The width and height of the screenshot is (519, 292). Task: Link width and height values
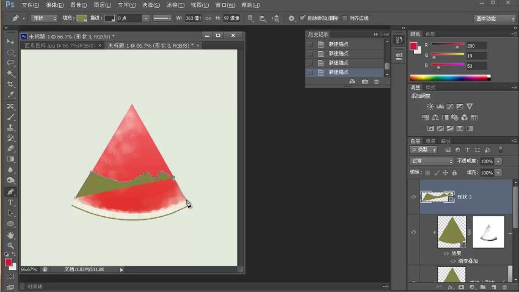[x=208, y=18]
